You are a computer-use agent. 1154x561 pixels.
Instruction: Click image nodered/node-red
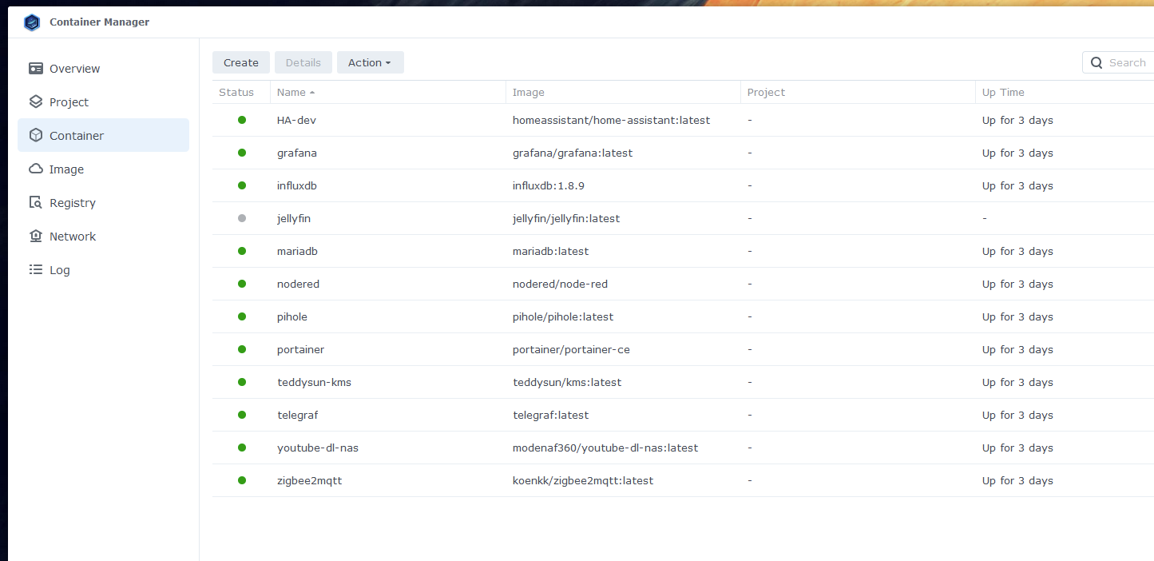560,284
